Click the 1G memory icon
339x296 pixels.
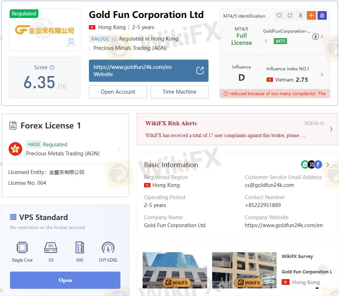point(51,248)
